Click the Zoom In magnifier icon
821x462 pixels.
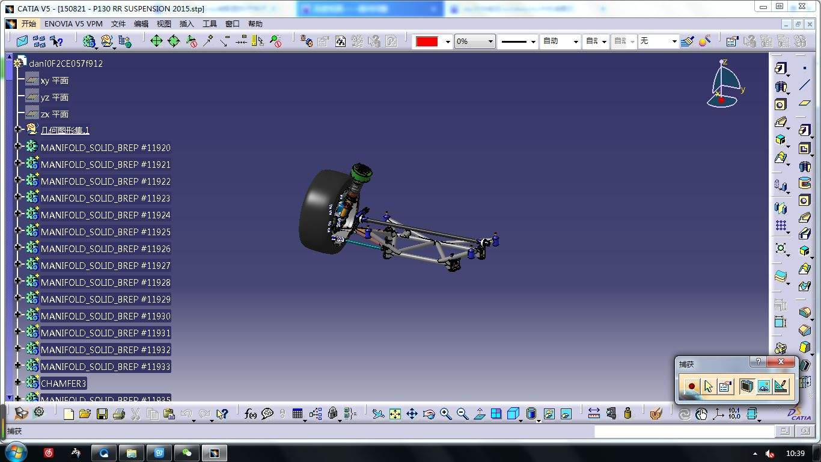tap(445, 414)
